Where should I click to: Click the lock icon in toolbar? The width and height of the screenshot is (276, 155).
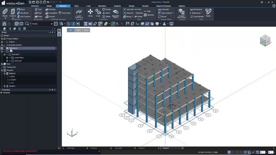pyautogui.click(x=4, y=24)
